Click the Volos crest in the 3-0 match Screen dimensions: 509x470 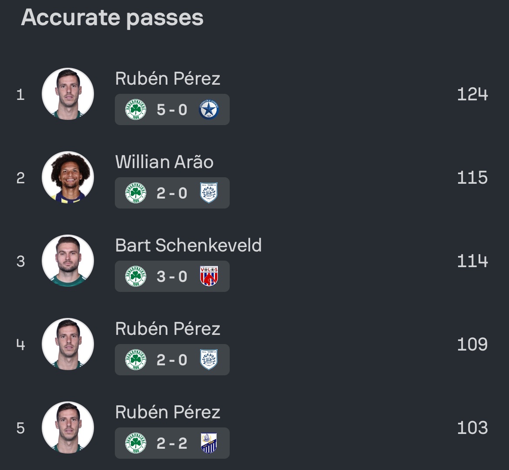pos(209,276)
